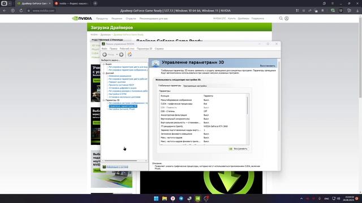Screen dimensions: 362x203
Task: Click Восстановить link in the blue header
Action: (x=268, y=66)
